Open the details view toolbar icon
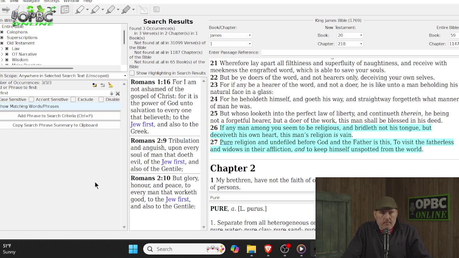This screenshot has height=258, width=459. click(x=65, y=10)
